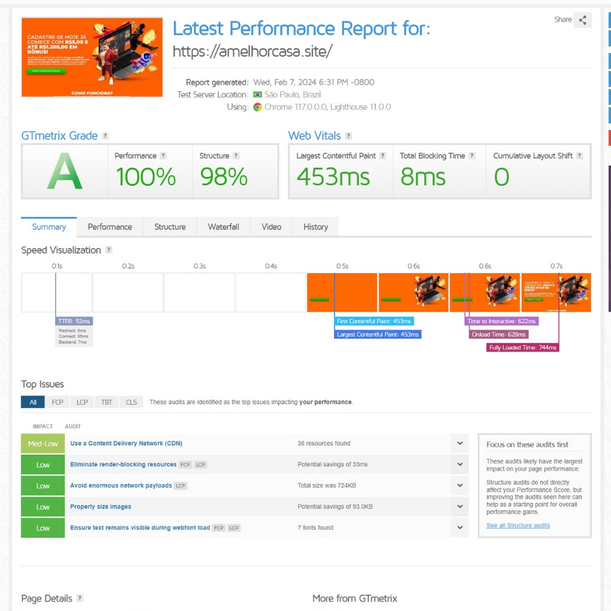Click the https://amelhorcasa.site/ URL text

tap(252, 51)
